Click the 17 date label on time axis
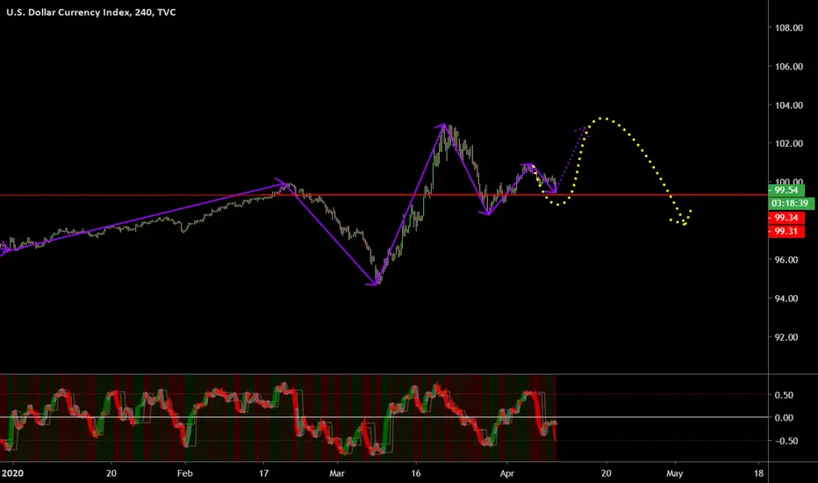818x483 pixels. coord(263,473)
